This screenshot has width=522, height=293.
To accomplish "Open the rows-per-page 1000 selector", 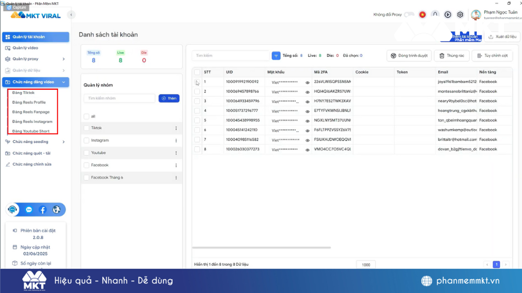I will (x=366, y=265).
